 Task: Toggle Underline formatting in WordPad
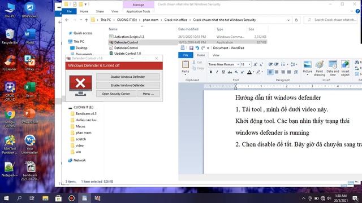[x=223, y=72]
